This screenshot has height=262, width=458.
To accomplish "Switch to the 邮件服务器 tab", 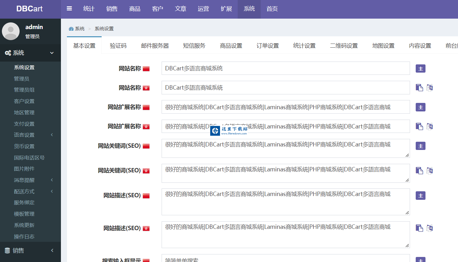I will pos(155,46).
